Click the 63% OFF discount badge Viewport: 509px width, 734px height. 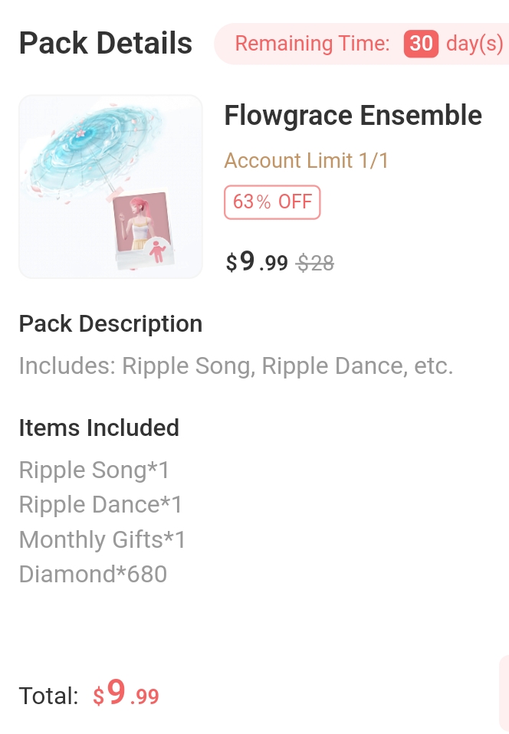(272, 202)
